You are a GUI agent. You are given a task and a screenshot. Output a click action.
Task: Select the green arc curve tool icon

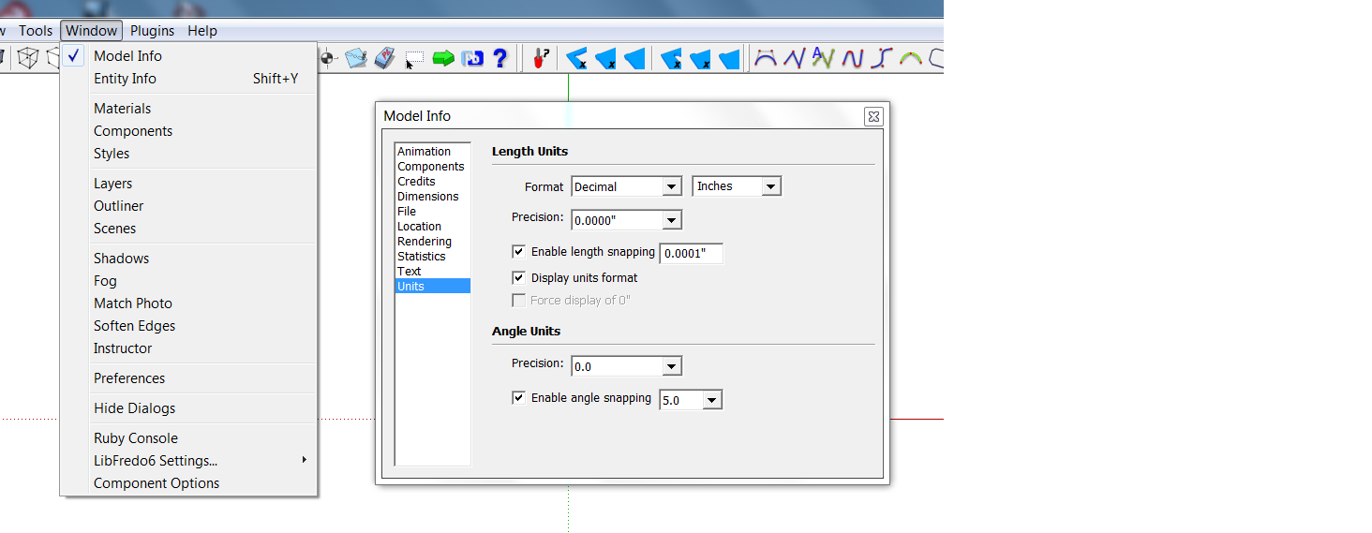(910, 59)
